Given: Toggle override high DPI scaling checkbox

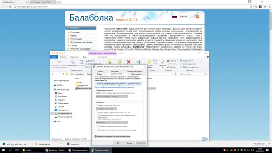Looking at the screenshot, I should point(97,117).
